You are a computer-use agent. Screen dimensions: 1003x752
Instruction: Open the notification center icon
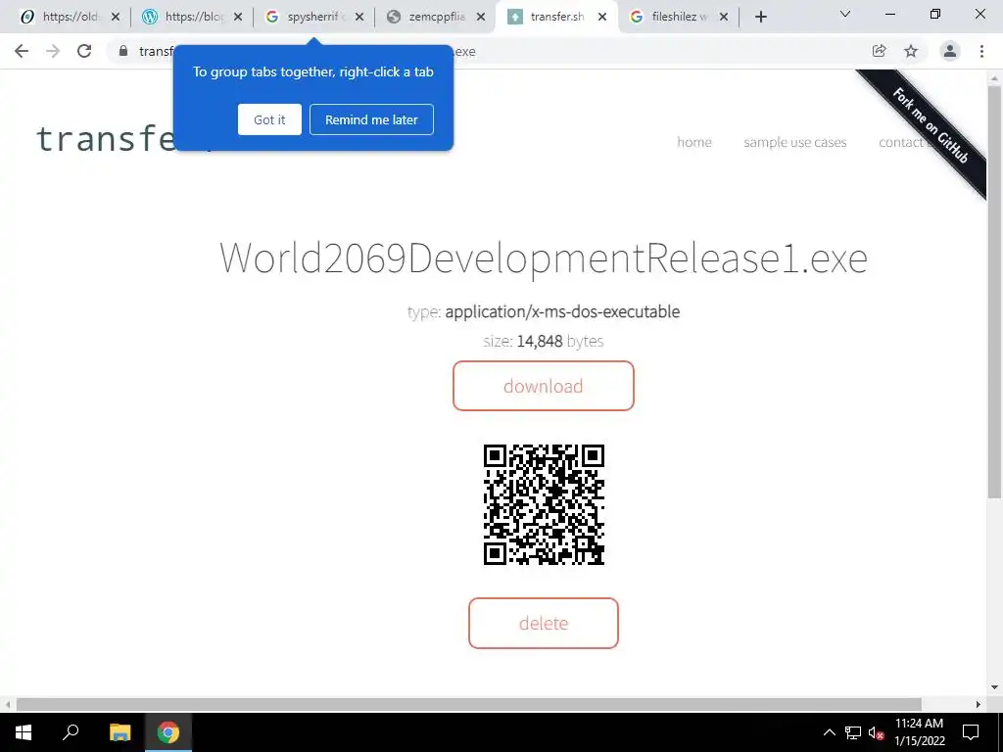coord(971,732)
